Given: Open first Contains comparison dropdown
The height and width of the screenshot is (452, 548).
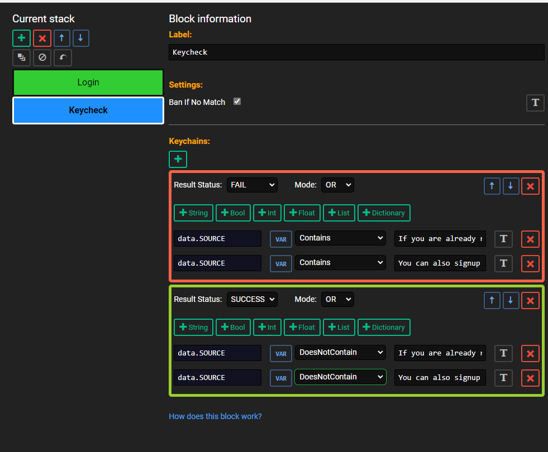Looking at the screenshot, I should pyautogui.click(x=340, y=238).
